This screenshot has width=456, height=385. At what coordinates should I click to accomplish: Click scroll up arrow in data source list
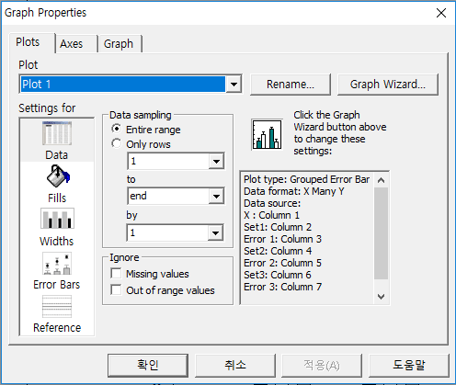(381, 180)
